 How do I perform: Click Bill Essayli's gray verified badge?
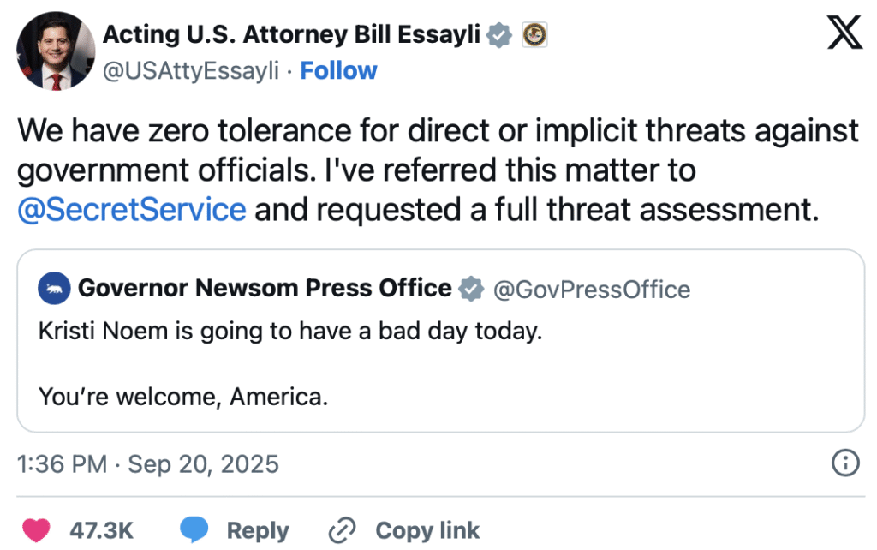[x=500, y=36]
